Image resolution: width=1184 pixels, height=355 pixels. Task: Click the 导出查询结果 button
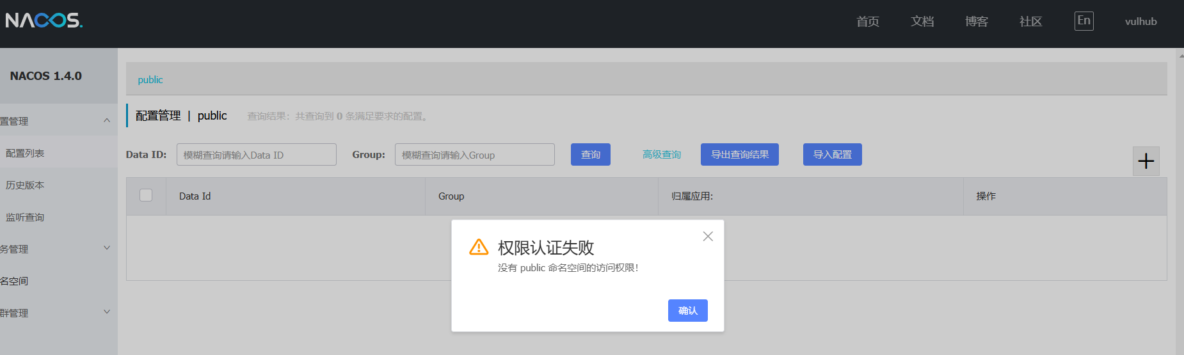pyautogui.click(x=739, y=155)
